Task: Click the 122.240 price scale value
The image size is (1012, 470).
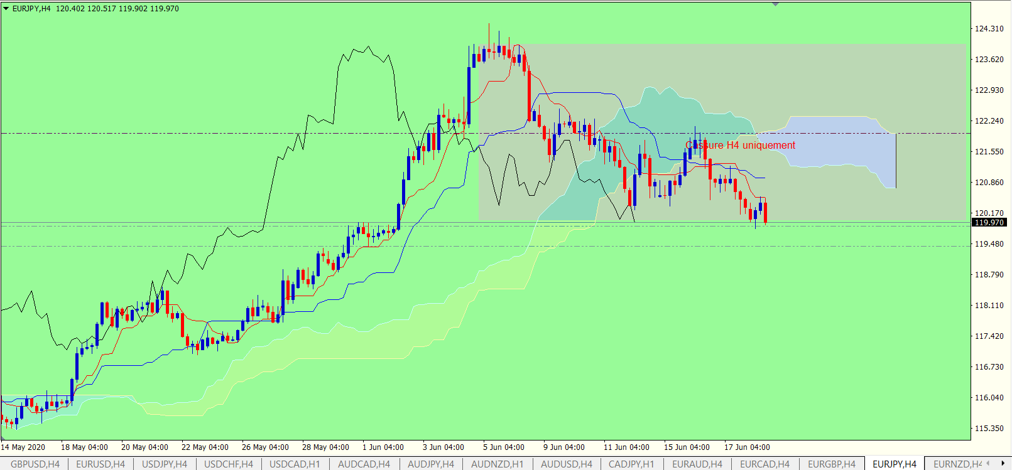Action: click(x=989, y=121)
